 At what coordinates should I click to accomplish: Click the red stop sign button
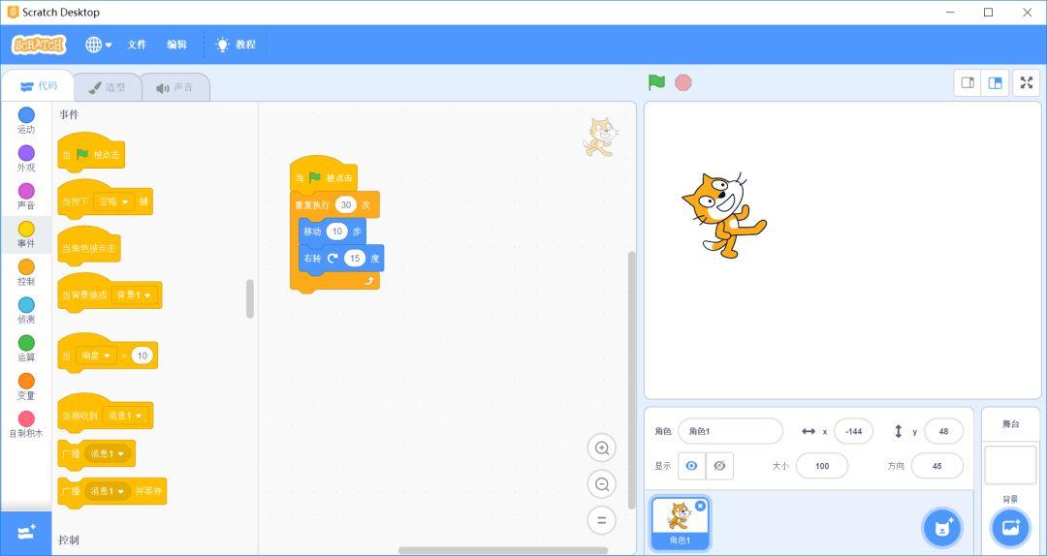tap(682, 82)
